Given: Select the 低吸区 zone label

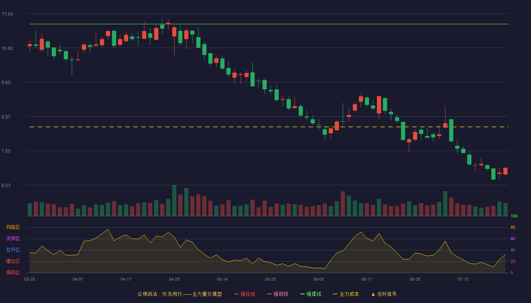Looking at the screenshot, I should point(13,272).
